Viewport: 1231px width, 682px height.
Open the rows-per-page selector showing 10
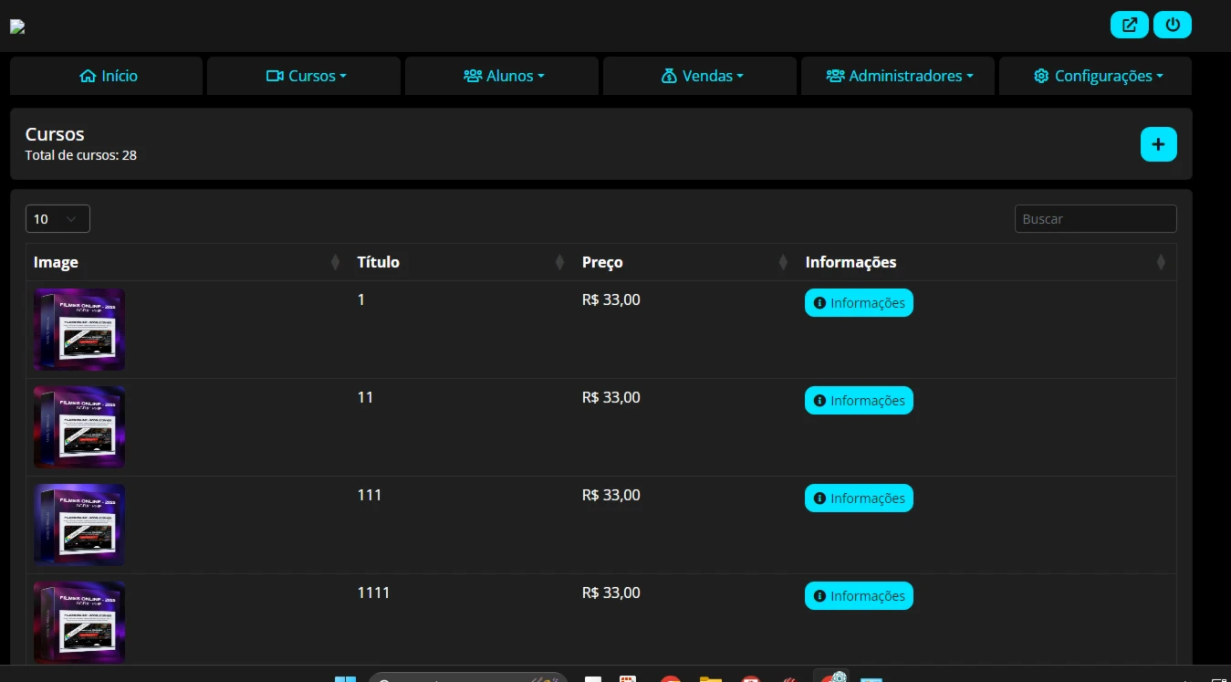57,219
